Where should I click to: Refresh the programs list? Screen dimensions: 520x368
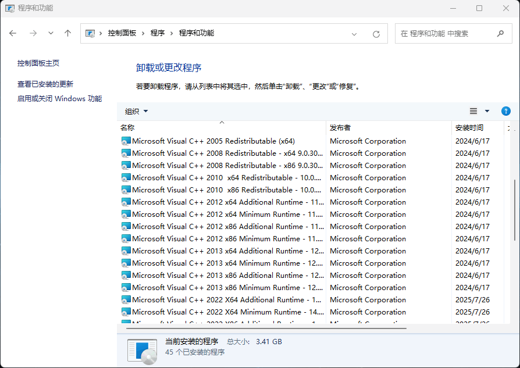[x=376, y=34]
